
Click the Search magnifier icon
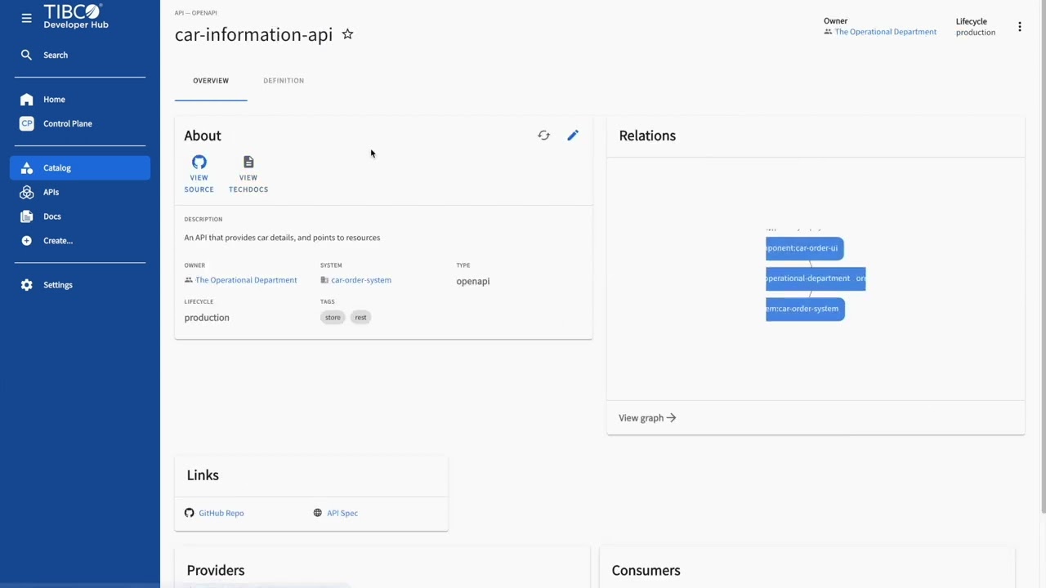tap(26, 55)
